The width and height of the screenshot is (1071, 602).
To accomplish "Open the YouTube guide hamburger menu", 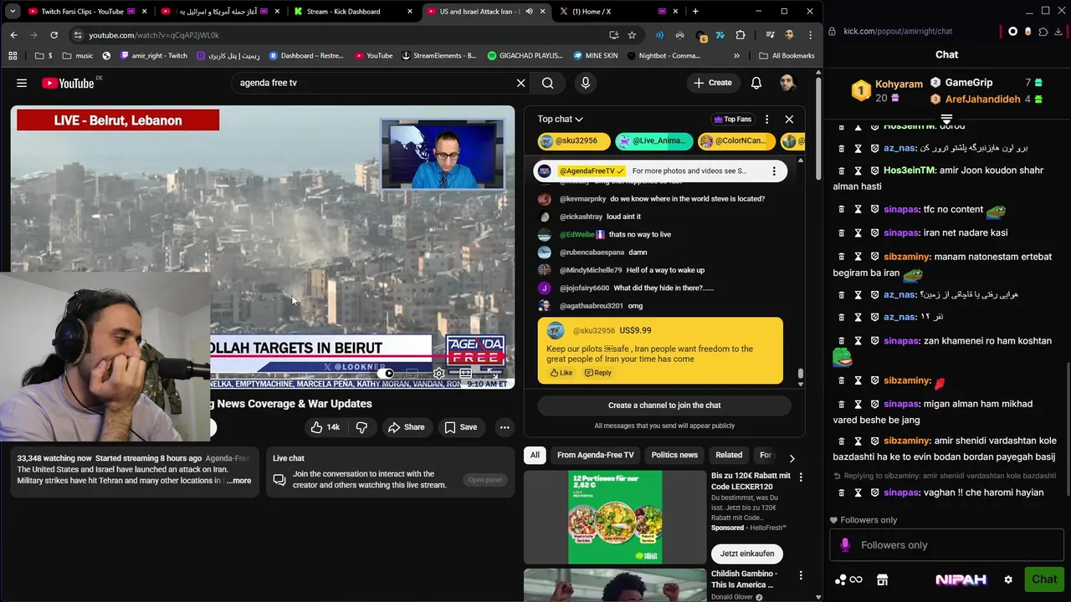I will point(22,83).
